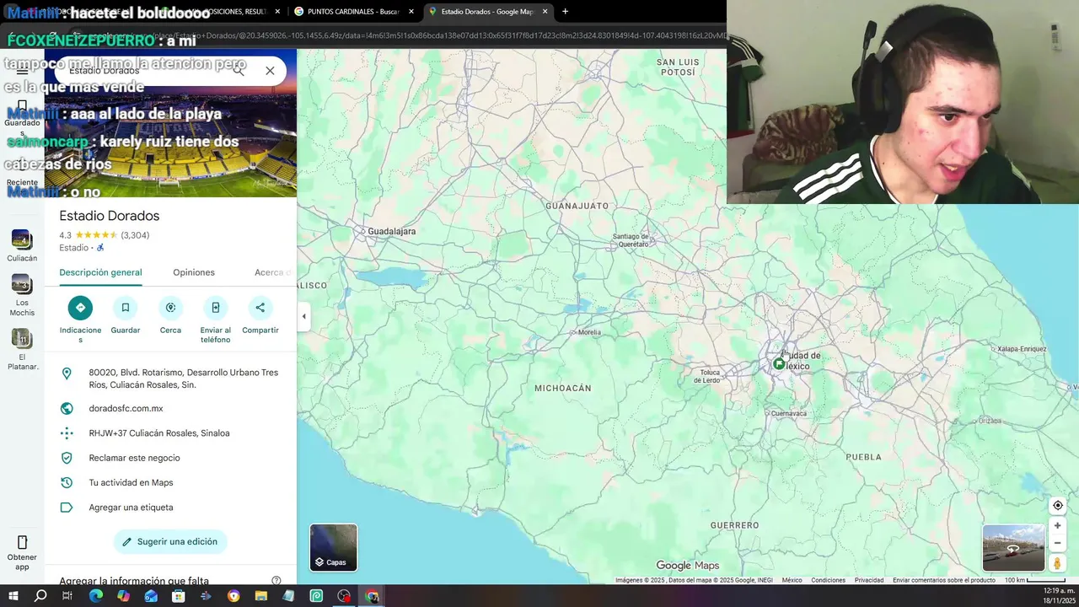Screen dimensions: 1079x607
Task: Zoom in with the plus button
Action: tap(1058, 525)
